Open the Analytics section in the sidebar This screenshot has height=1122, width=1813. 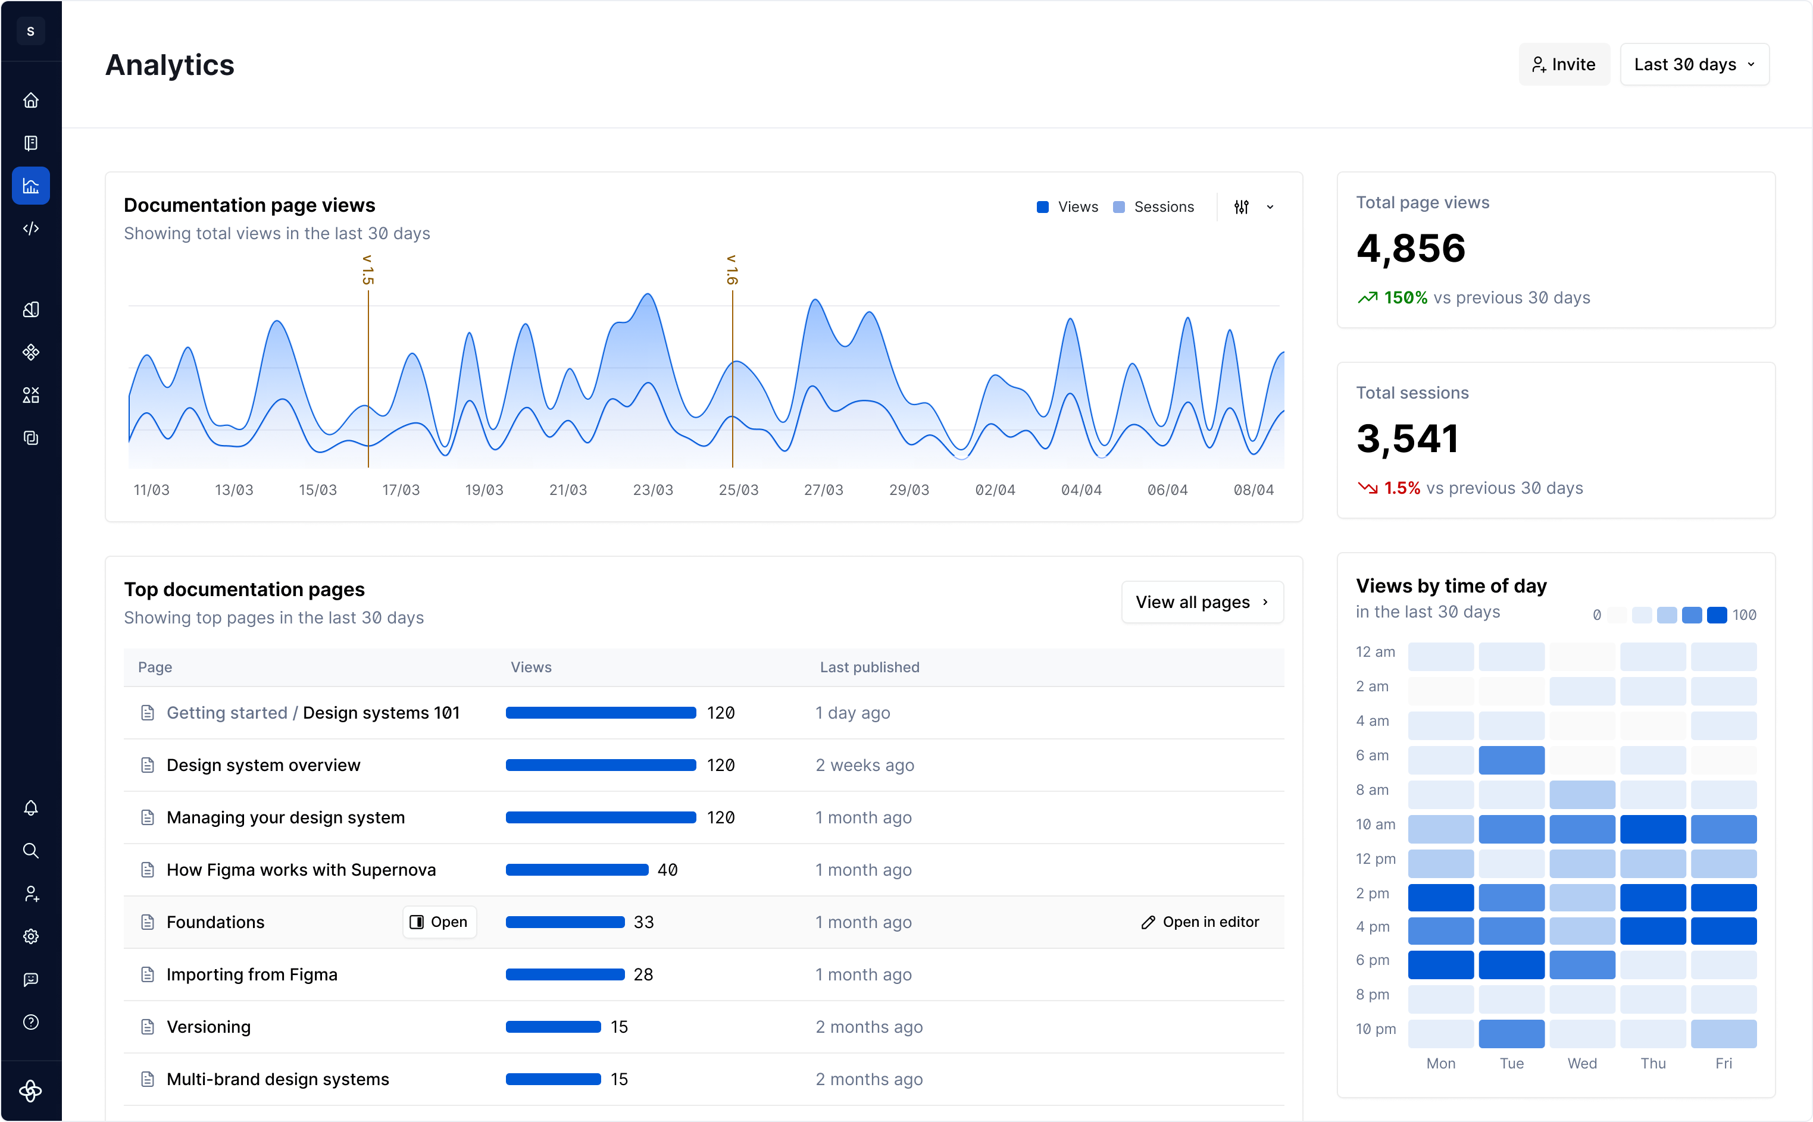click(x=30, y=186)
